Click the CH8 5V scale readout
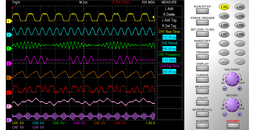Image resolution: width=255 pixels, height=130 pixels. tap(38, 127)
